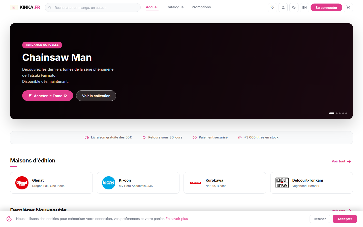This screenshot has width=363, height=227.
Task: Open the Kurokawa publisher name
Action: (215, 180)
